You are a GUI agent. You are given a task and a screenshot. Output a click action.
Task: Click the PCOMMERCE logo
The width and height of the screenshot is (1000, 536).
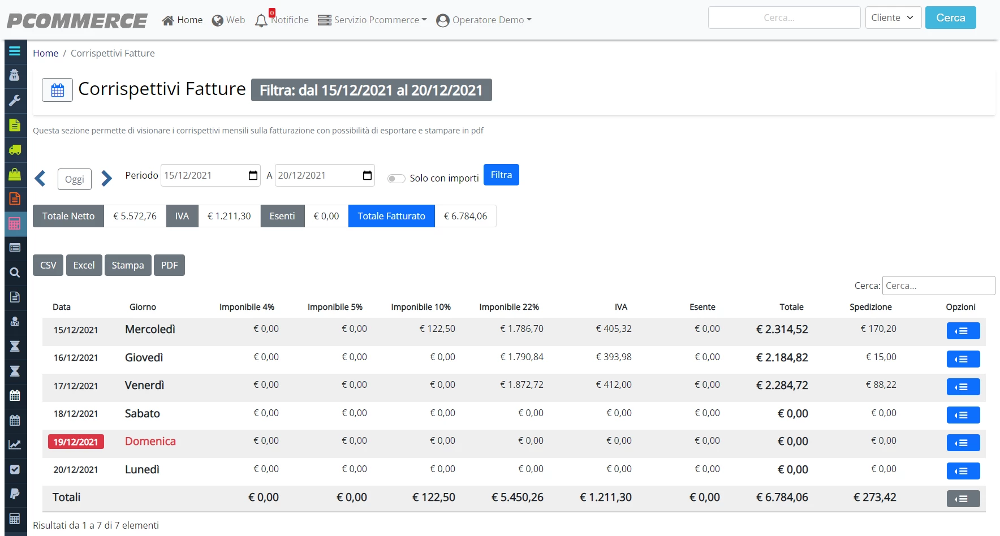tap(77, 20)
